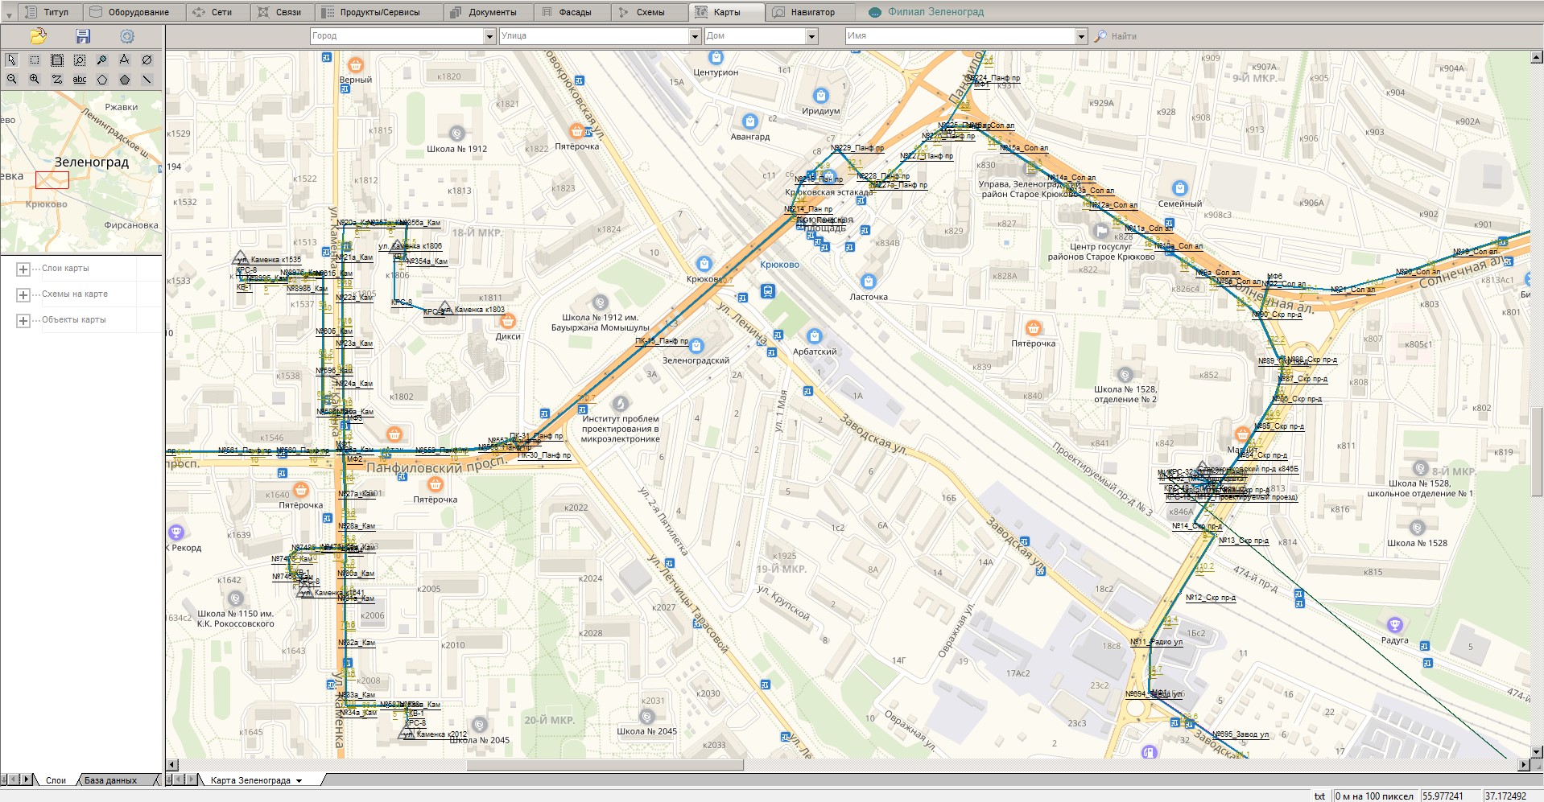Open the Улица dropdown list

pyautogui.click(x=696, y=36)
